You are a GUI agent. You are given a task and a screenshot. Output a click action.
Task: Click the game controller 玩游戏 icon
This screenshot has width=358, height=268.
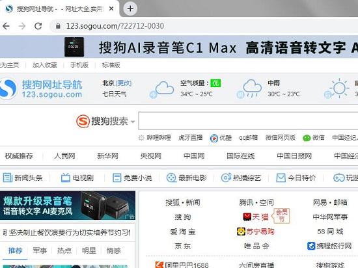338,178
